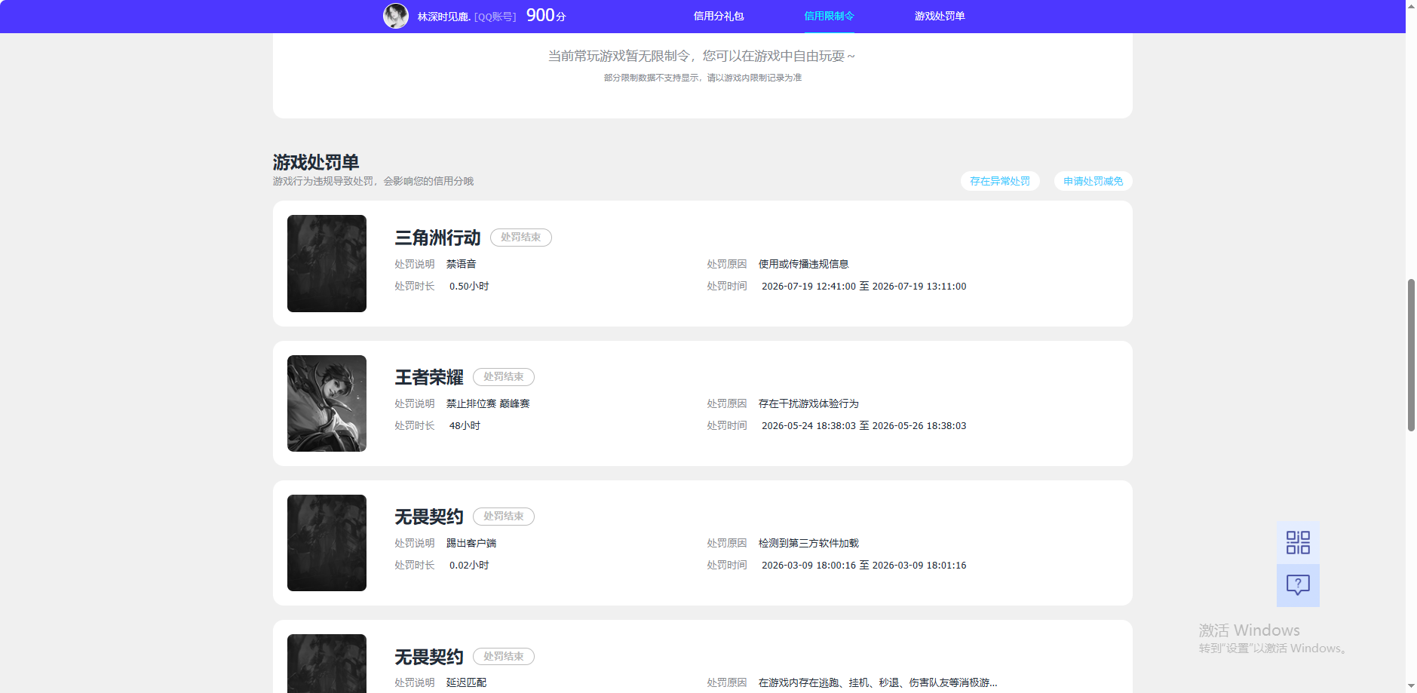Viewport: 1417px width, 693px height.
Task: Open the help feedback question icon
Action: coord(1298,585)
